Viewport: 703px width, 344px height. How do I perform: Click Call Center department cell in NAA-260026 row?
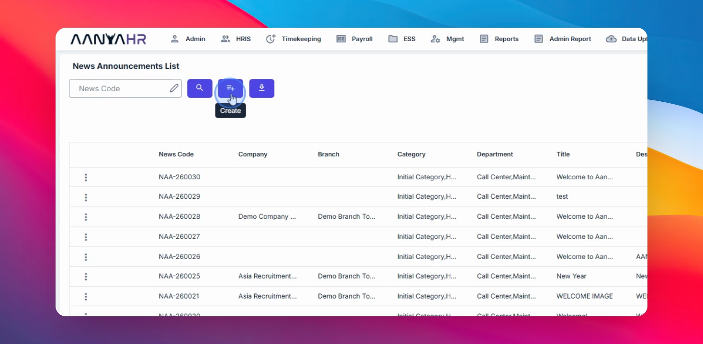(x=506, y=257)
